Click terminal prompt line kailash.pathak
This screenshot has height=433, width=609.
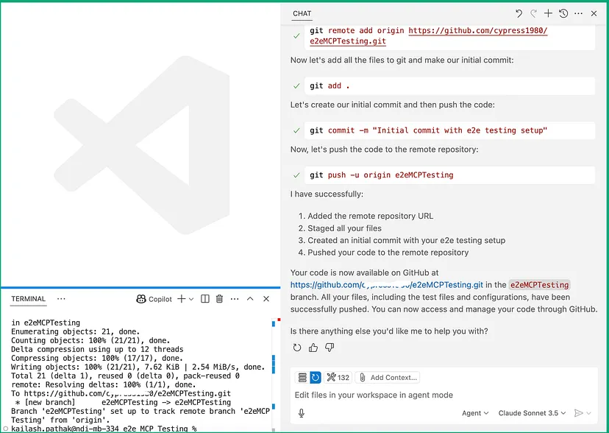tap(104, 429)
